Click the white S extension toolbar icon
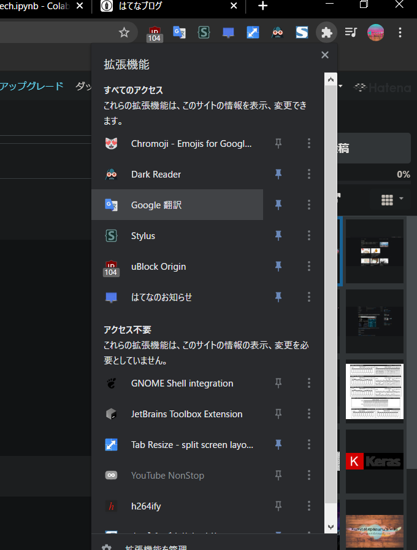This screenshot has width=417, height=550. tap(302, 33)
